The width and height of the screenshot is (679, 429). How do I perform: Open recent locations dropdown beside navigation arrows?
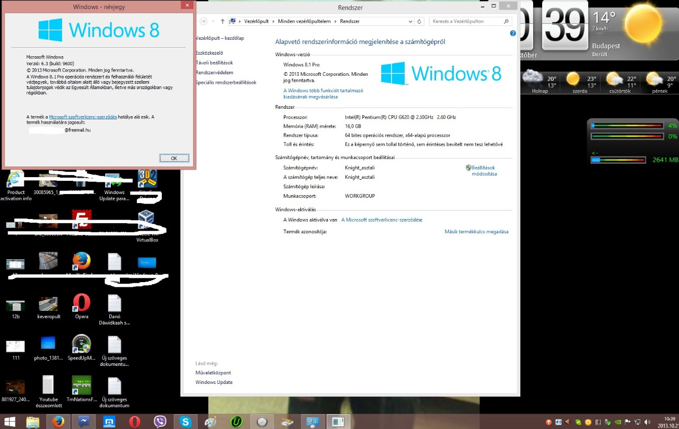coord(214,21)
